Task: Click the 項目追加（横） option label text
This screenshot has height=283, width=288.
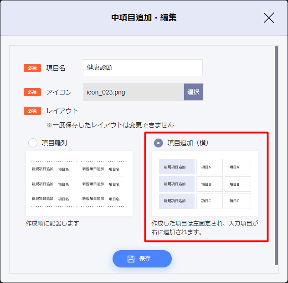Action: 188,143
